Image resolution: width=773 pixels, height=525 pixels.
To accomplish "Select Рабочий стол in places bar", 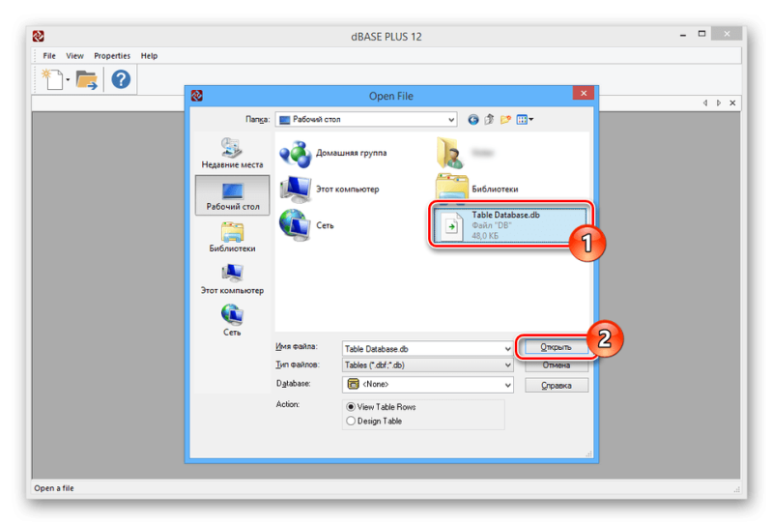I will pyautogui.click(x=232, y=195).
